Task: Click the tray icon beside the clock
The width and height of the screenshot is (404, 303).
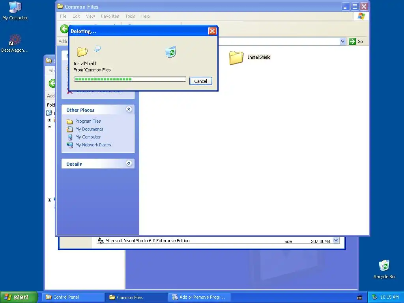Action: [374, 297]
